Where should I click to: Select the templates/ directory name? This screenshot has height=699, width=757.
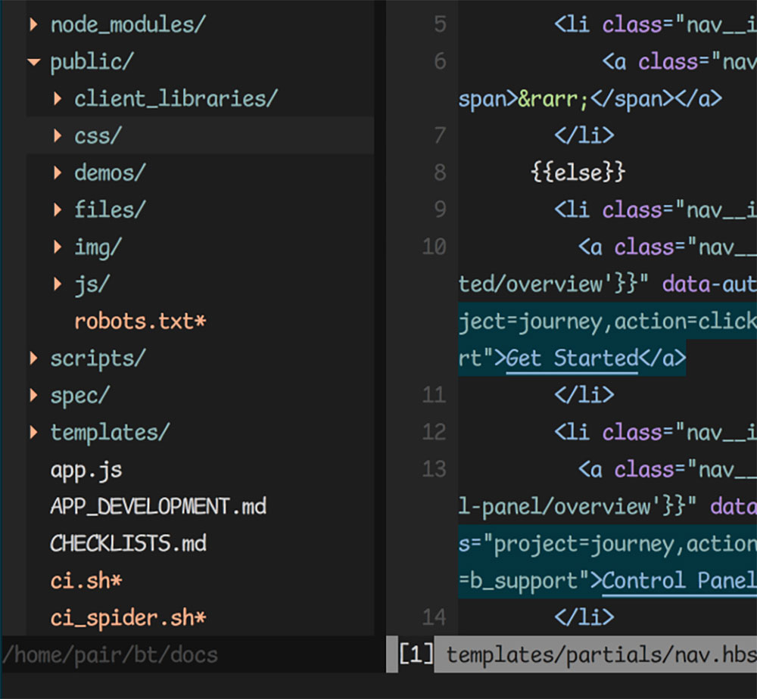[110, 433]
